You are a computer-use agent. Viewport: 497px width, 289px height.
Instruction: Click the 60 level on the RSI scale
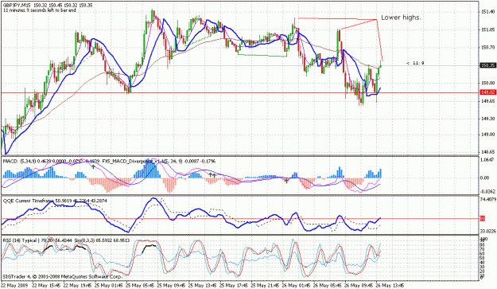tap(483, 254)
